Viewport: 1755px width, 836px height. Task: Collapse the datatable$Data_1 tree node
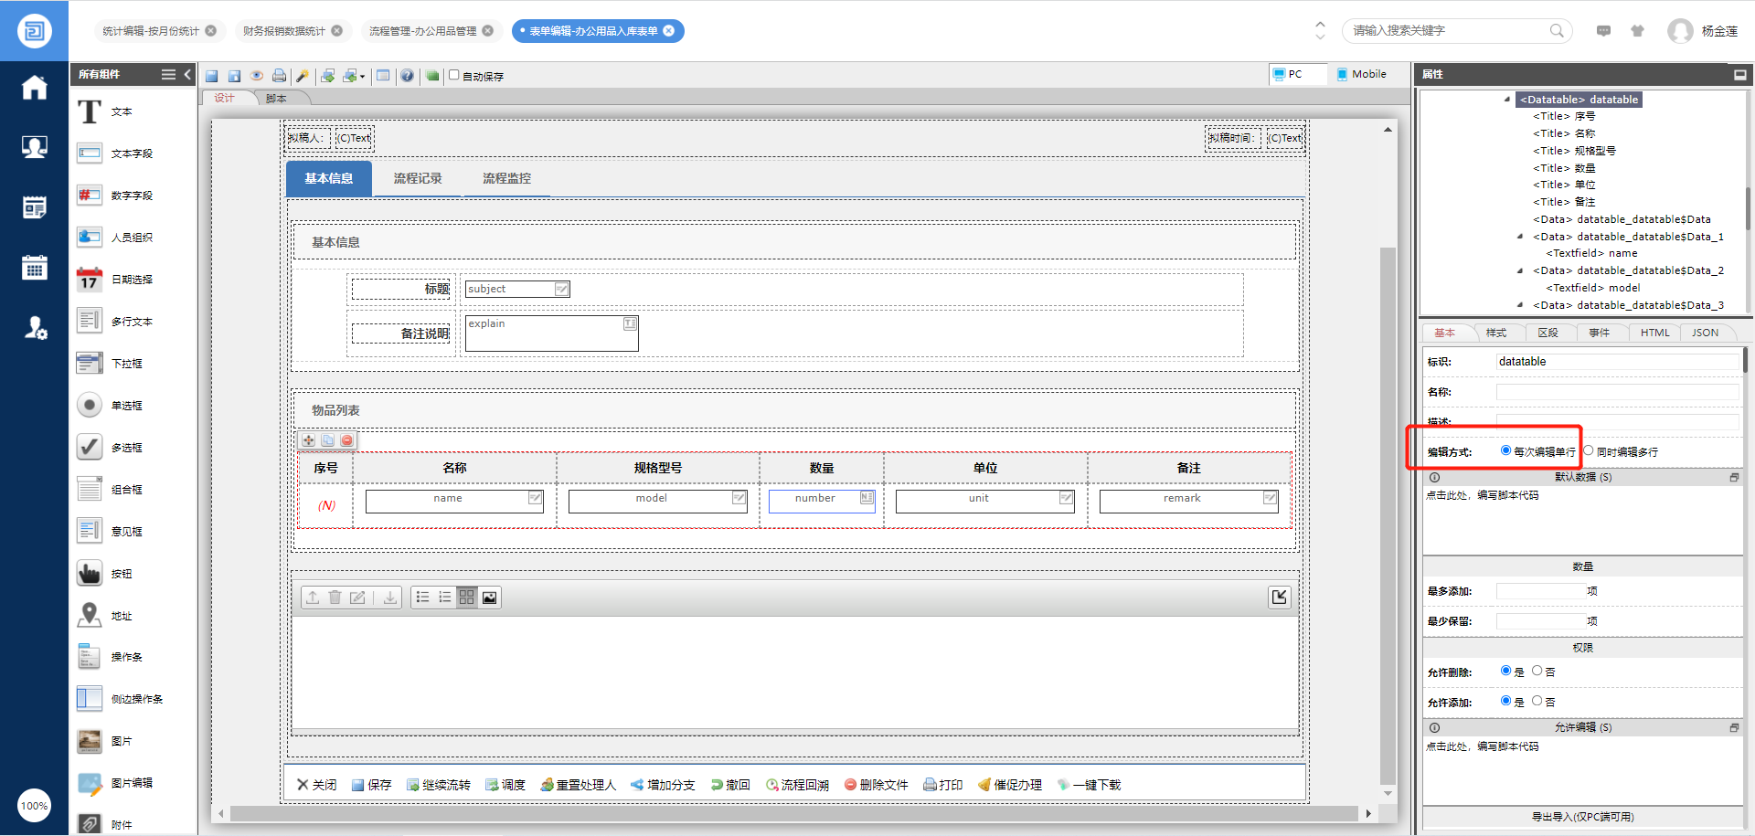[x=1520, y=237]
